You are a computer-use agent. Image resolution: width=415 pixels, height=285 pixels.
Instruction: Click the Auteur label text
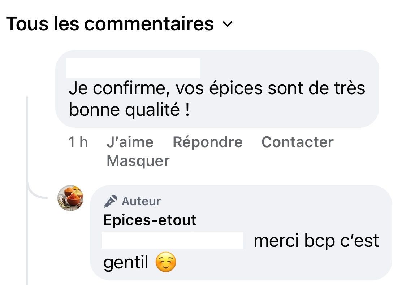141,201
